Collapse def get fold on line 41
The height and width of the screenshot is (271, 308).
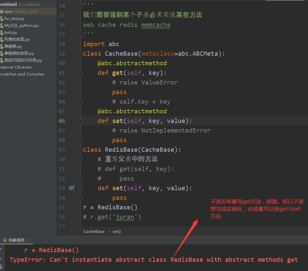[x=80, y=73]
